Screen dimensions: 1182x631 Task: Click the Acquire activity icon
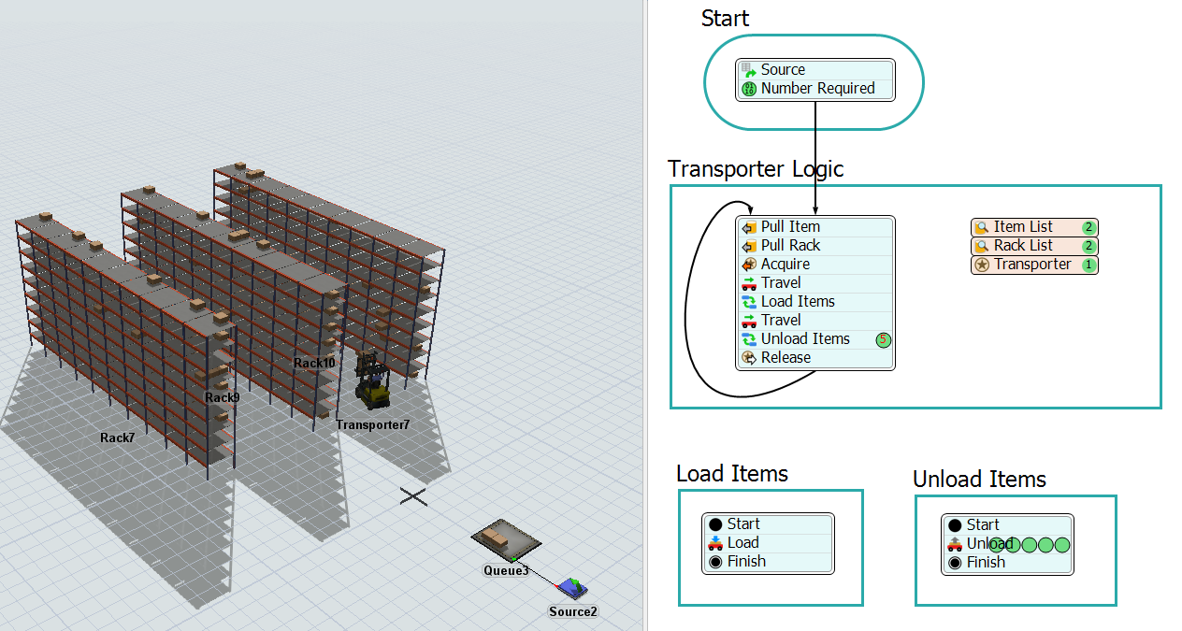[748, 265]
